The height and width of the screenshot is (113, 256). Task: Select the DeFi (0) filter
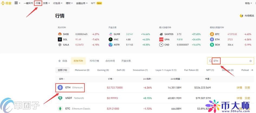point(121,70)
